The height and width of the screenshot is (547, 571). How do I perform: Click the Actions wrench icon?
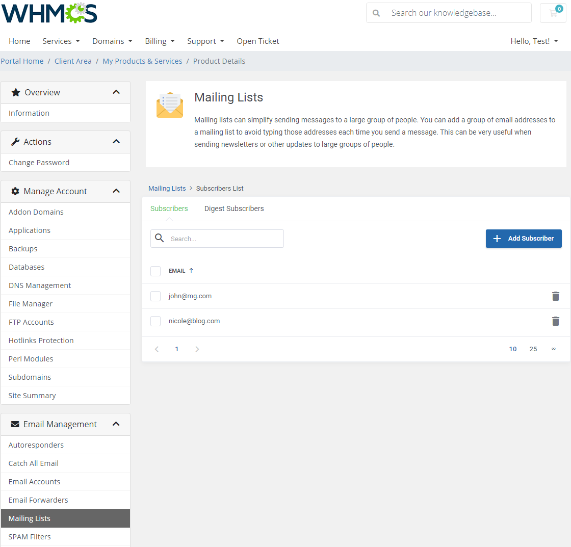15,142
